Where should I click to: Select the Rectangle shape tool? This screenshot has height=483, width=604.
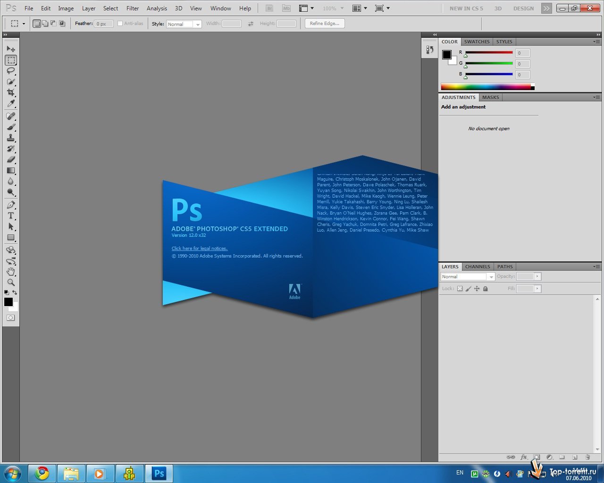click(11, 237)
